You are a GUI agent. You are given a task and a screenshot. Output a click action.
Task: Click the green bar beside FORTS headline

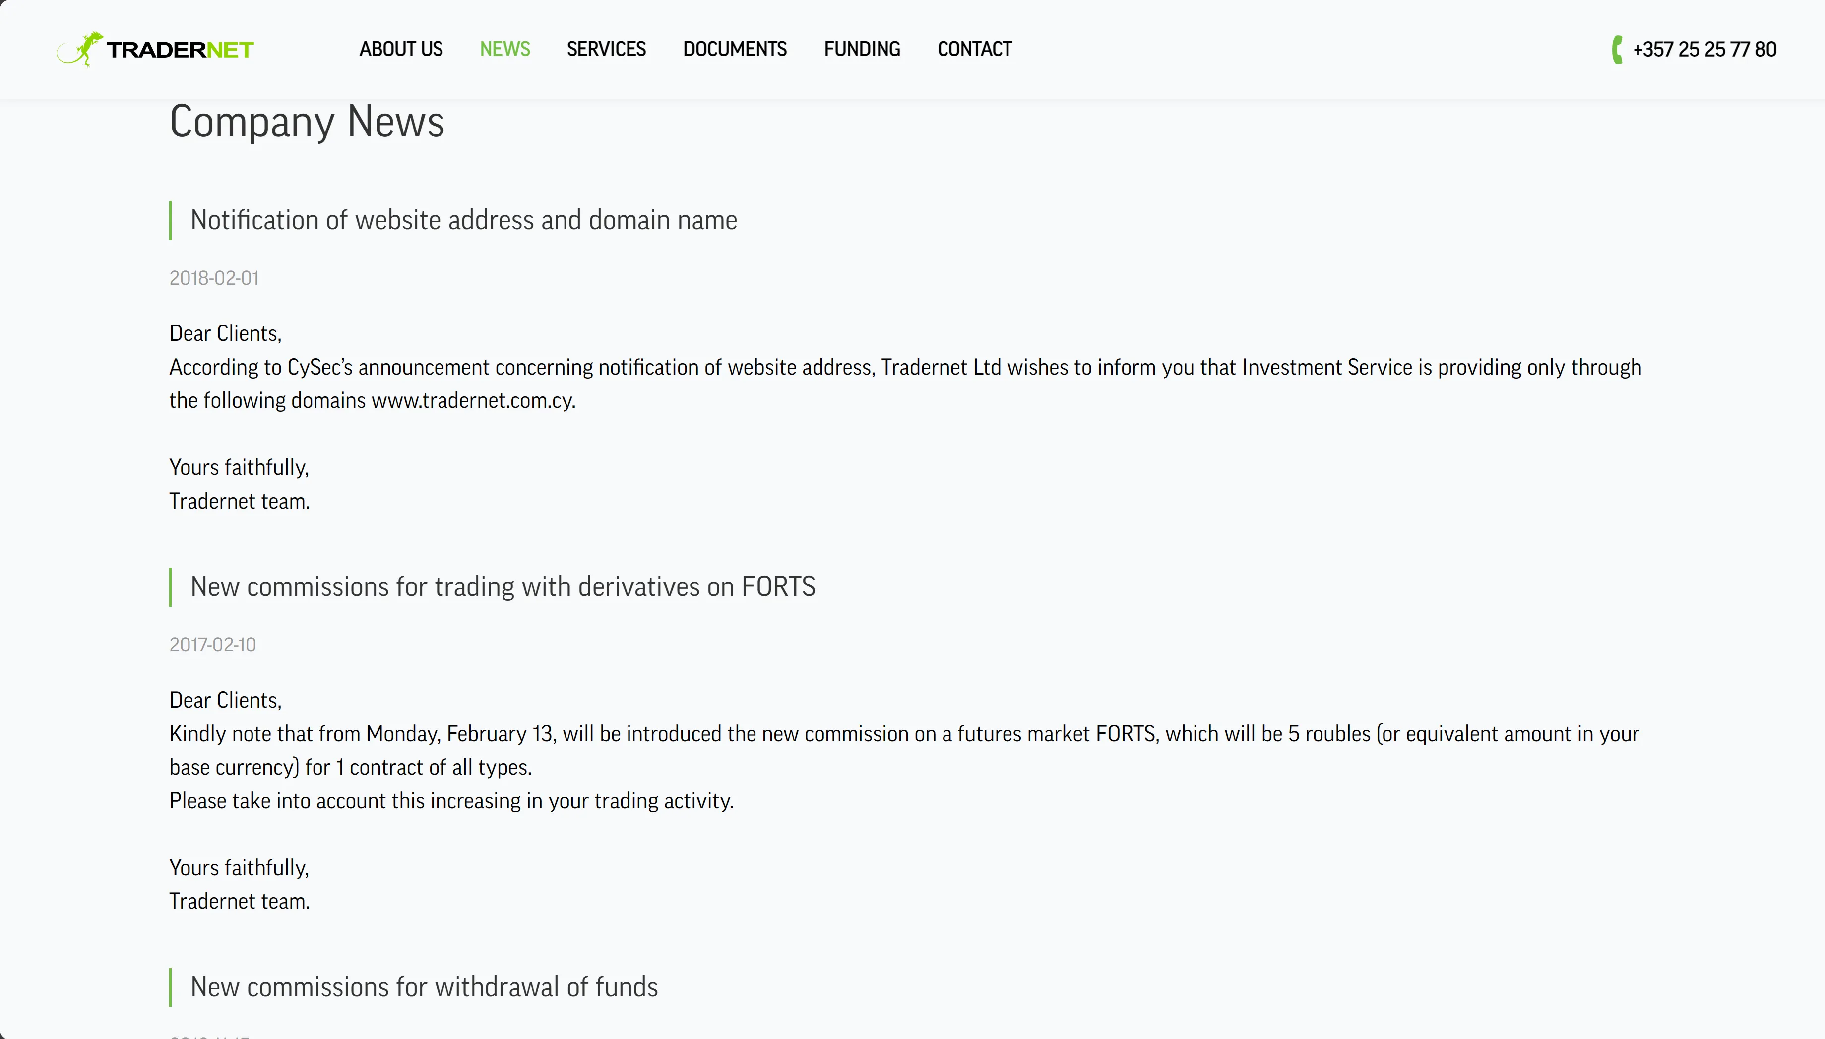[171, 587]
